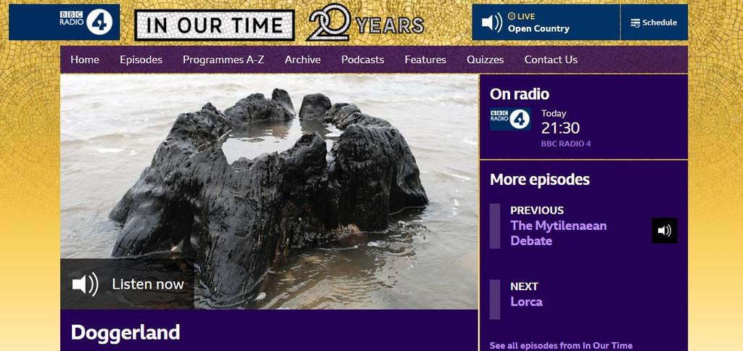The height and width of the screenshot is (351, 743).
Task: Play The Mytilenaean Debate via speaker icon
Action: 665,231
